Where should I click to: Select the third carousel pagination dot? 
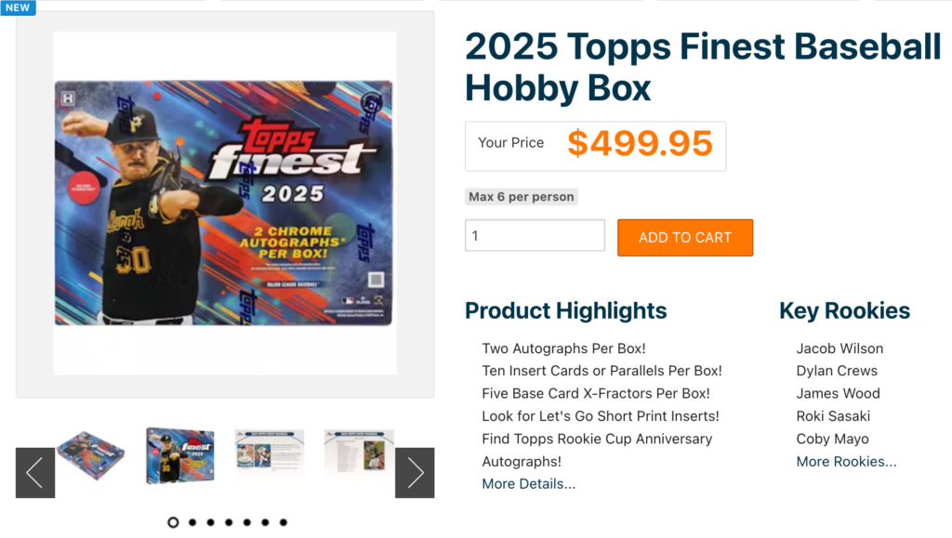pyautogui.click(x=210, y=522)
